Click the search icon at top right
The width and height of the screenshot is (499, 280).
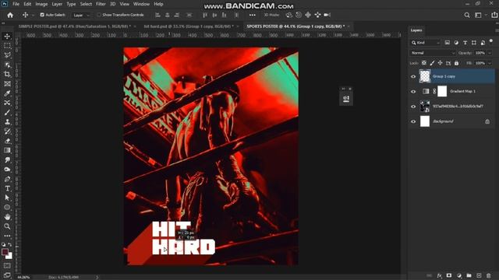[x=467, y=15]
